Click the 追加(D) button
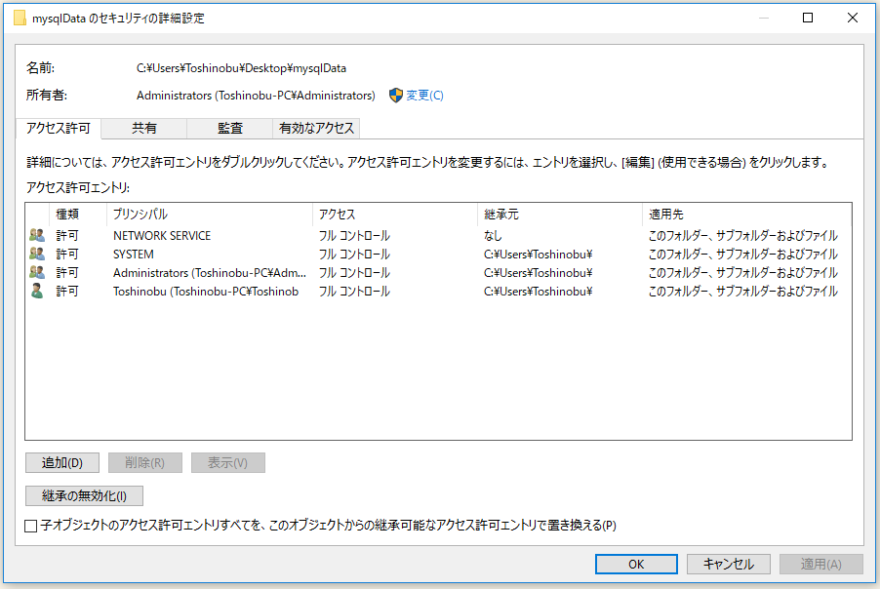Screen dimensions: 880x589 click(x=62, y=463)
